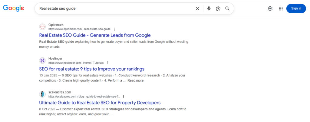This screenshot has width=310, height=122.
Task: Click the magnifying glass search button
Action: [227, 8]
